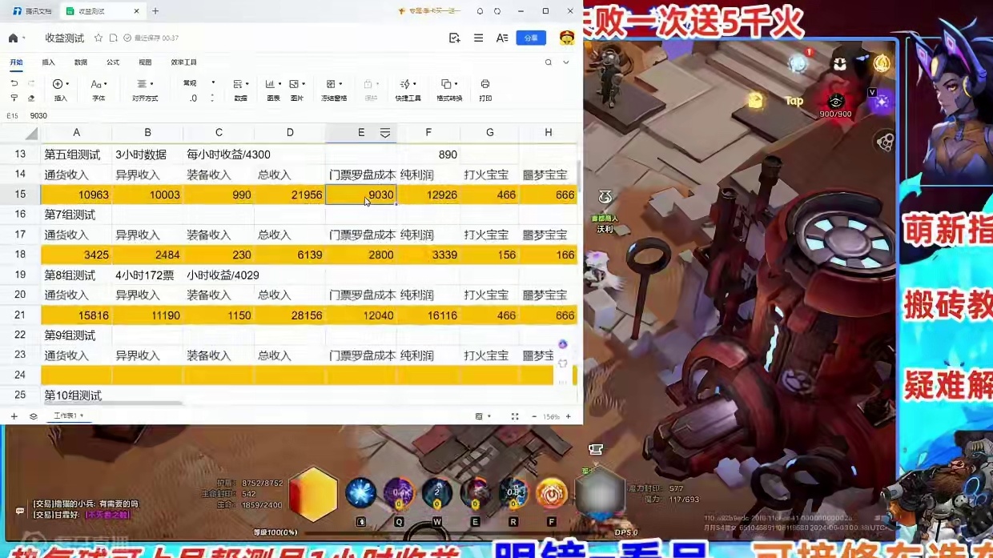Click the undo arrow icon
Screen dimensions: 993x558
[14, 82]
